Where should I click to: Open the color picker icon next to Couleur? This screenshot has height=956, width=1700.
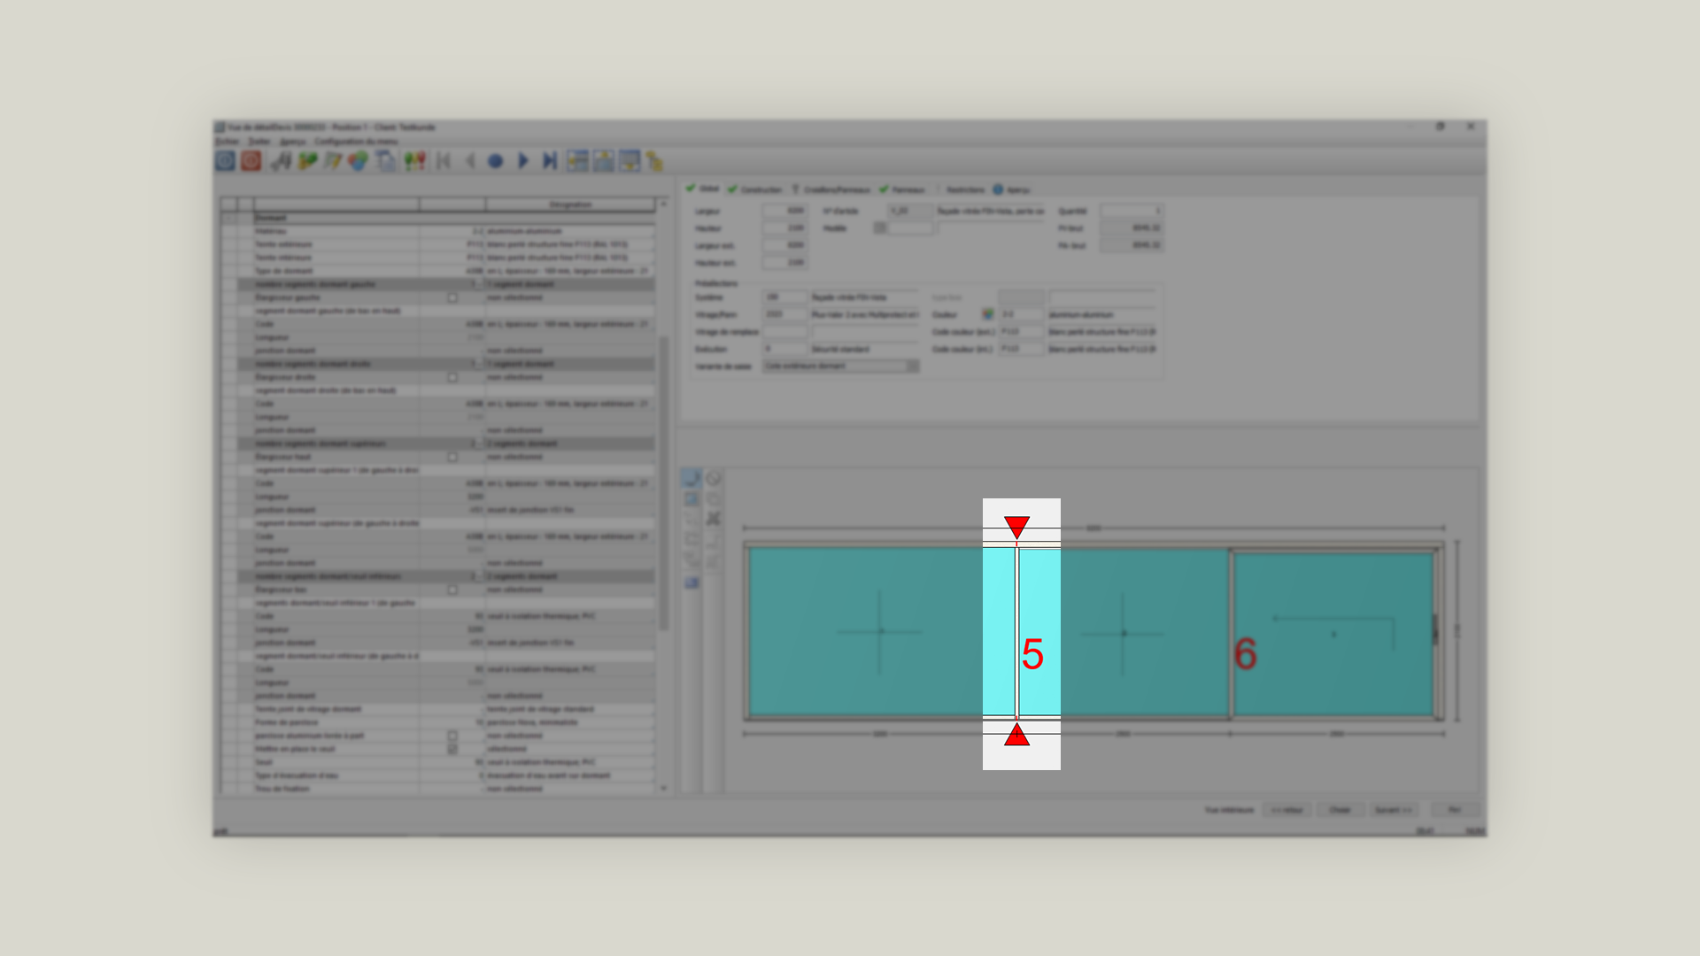tap(988, 314)
